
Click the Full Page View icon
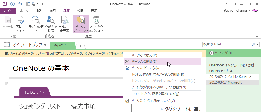click(234, 4)
